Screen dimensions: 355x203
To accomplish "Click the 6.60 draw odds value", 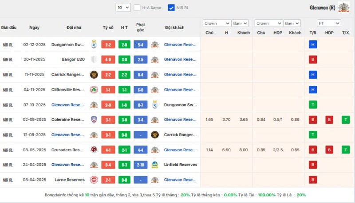I will pos(226,150).
